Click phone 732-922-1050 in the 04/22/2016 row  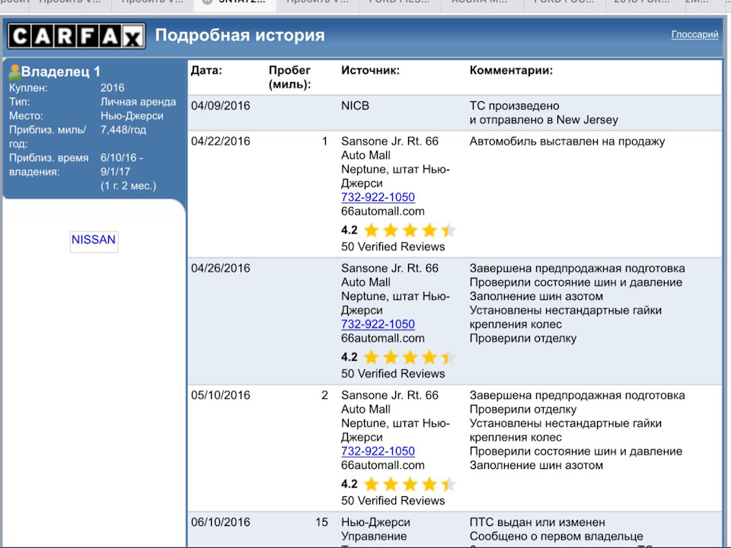tap(378, 197)
